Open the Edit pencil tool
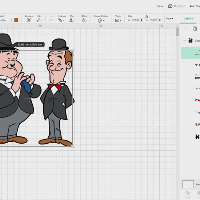Image resolution: width=200 pixels, height=200 pixels. [39, 20]
